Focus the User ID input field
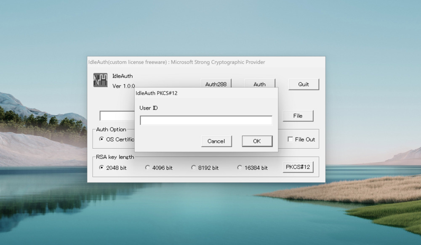 (206, 120)
